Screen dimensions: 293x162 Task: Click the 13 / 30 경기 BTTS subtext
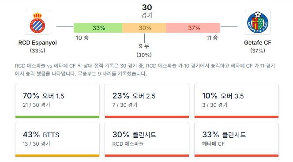pyautogui.click(x=37, y=144)
